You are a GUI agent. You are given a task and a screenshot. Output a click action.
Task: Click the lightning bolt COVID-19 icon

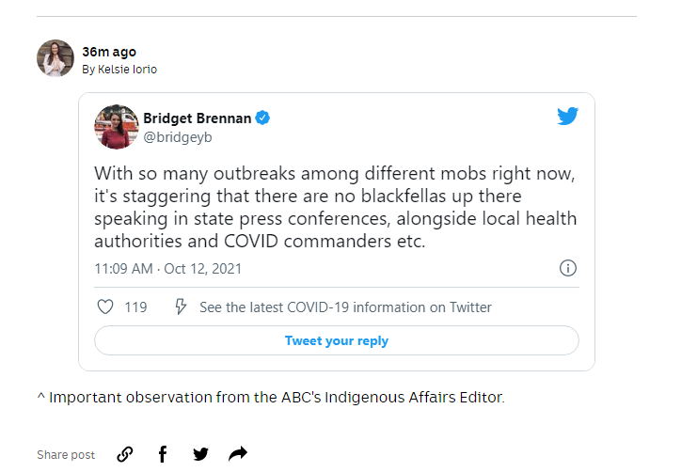click(x=182, y=307)
